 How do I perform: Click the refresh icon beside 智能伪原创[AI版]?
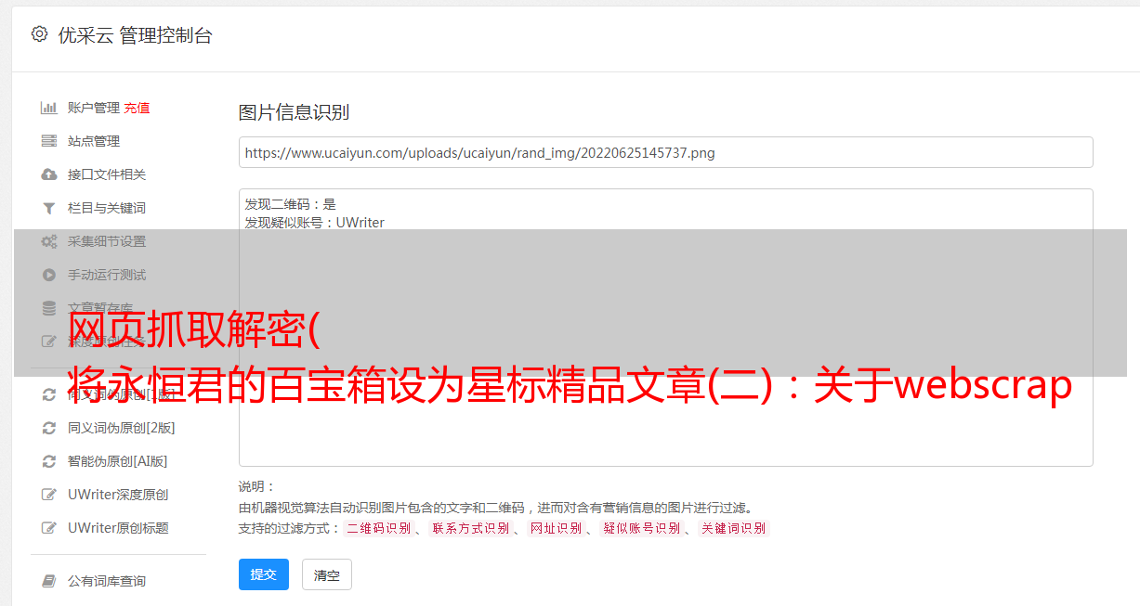tap(49, 461)
